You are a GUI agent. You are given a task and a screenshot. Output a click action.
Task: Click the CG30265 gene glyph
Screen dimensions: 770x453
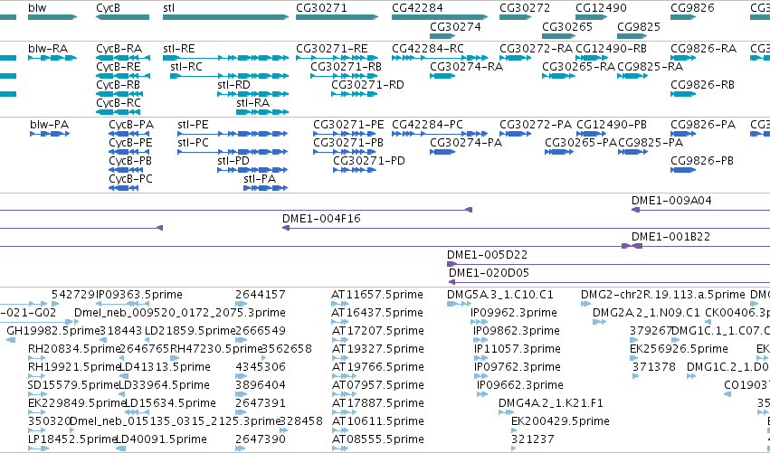coord(558,36)
